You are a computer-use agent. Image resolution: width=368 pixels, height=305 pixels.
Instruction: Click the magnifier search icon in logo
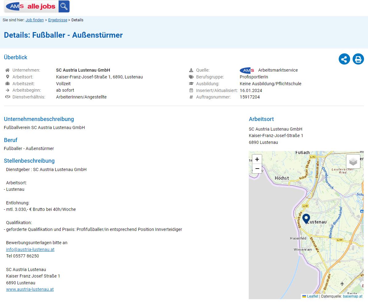coord(64,6)
